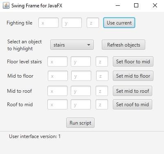164x154 pixels.
Task: Minimize the Swing Frame window
Action: 118,5
